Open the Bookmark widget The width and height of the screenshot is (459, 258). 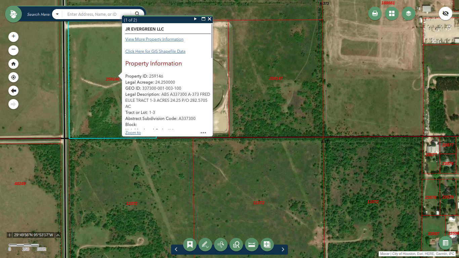(x=190, y=245)
